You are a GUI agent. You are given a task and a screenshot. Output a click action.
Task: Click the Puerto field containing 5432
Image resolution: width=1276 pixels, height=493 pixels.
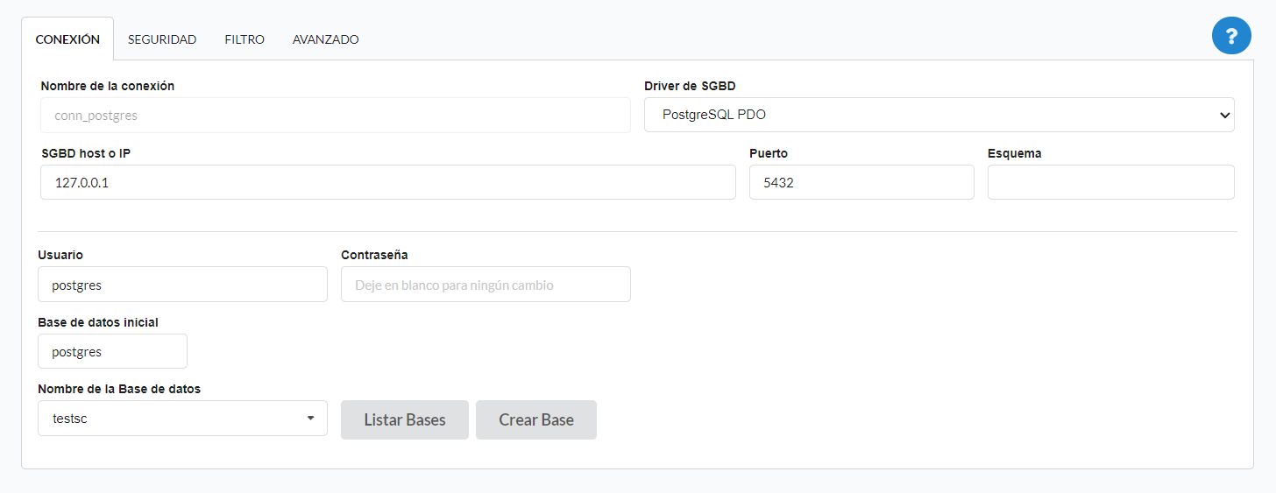tap(861, 182)
